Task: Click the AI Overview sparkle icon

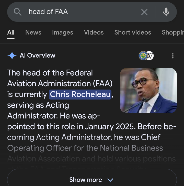Action: (12, 56)
